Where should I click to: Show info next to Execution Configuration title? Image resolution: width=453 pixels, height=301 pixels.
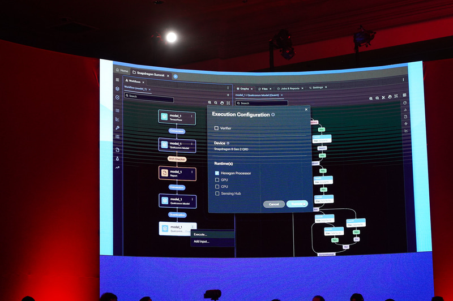click(x=273, y=114)
